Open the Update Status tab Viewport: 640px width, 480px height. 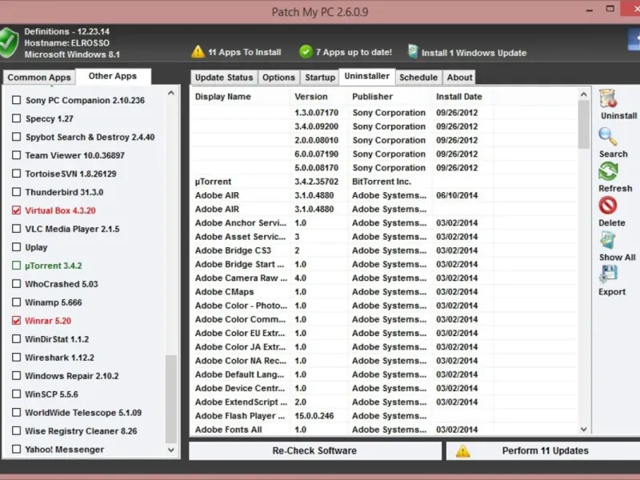point(224,77)
